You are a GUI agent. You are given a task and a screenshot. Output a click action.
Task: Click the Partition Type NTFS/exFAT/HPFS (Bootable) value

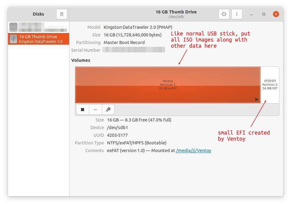tap(137, 143)
